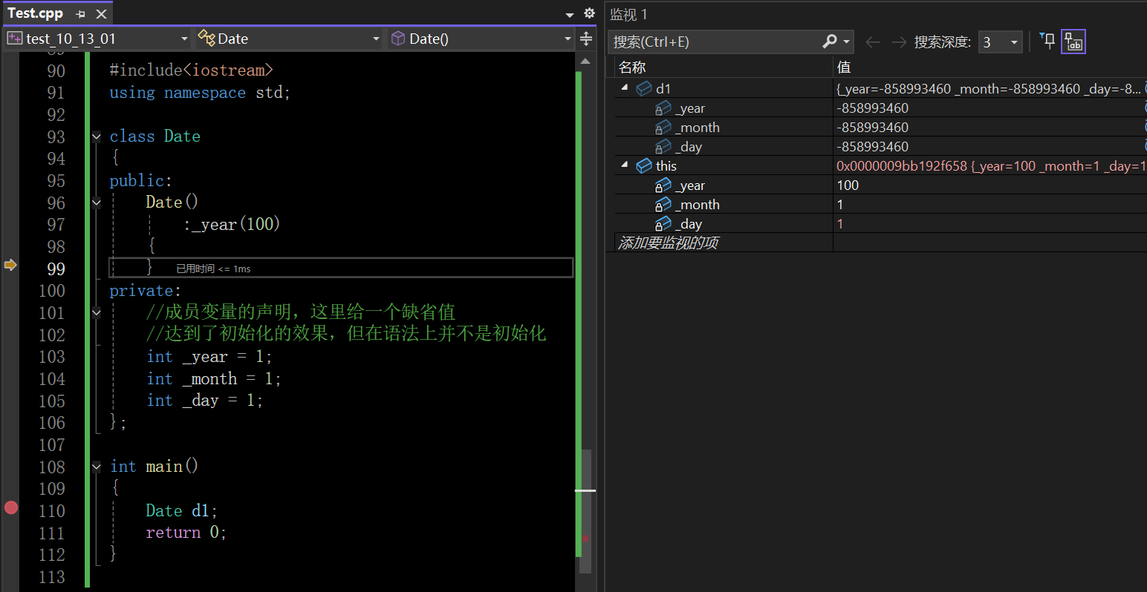Image resolution: width=1147 pixels, height=592 pixels.
Task: Select the 0x0000009bb192f658 address value
Action: [902, 166]
